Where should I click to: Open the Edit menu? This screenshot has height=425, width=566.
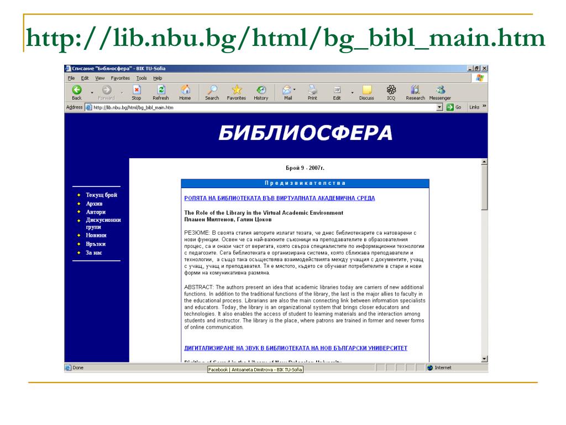[x=85, y=78]
